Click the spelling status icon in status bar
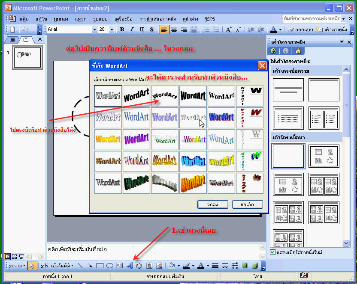The image size is (357, 284). tap(304, 275)
